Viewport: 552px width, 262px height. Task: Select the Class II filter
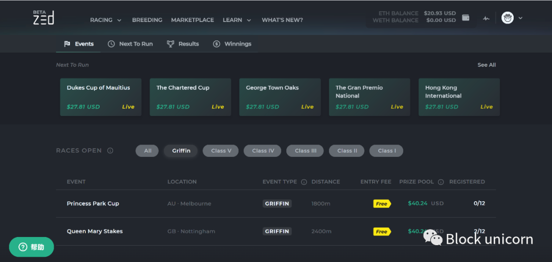pos(347,151)
